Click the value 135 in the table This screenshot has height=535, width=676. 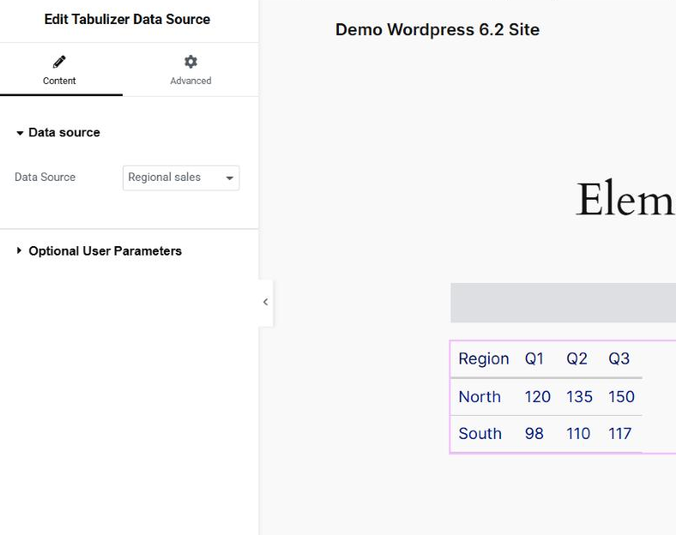tap(579, 396)
